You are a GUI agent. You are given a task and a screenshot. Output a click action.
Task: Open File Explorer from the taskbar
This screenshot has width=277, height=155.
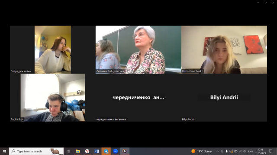tap(78, 151)
